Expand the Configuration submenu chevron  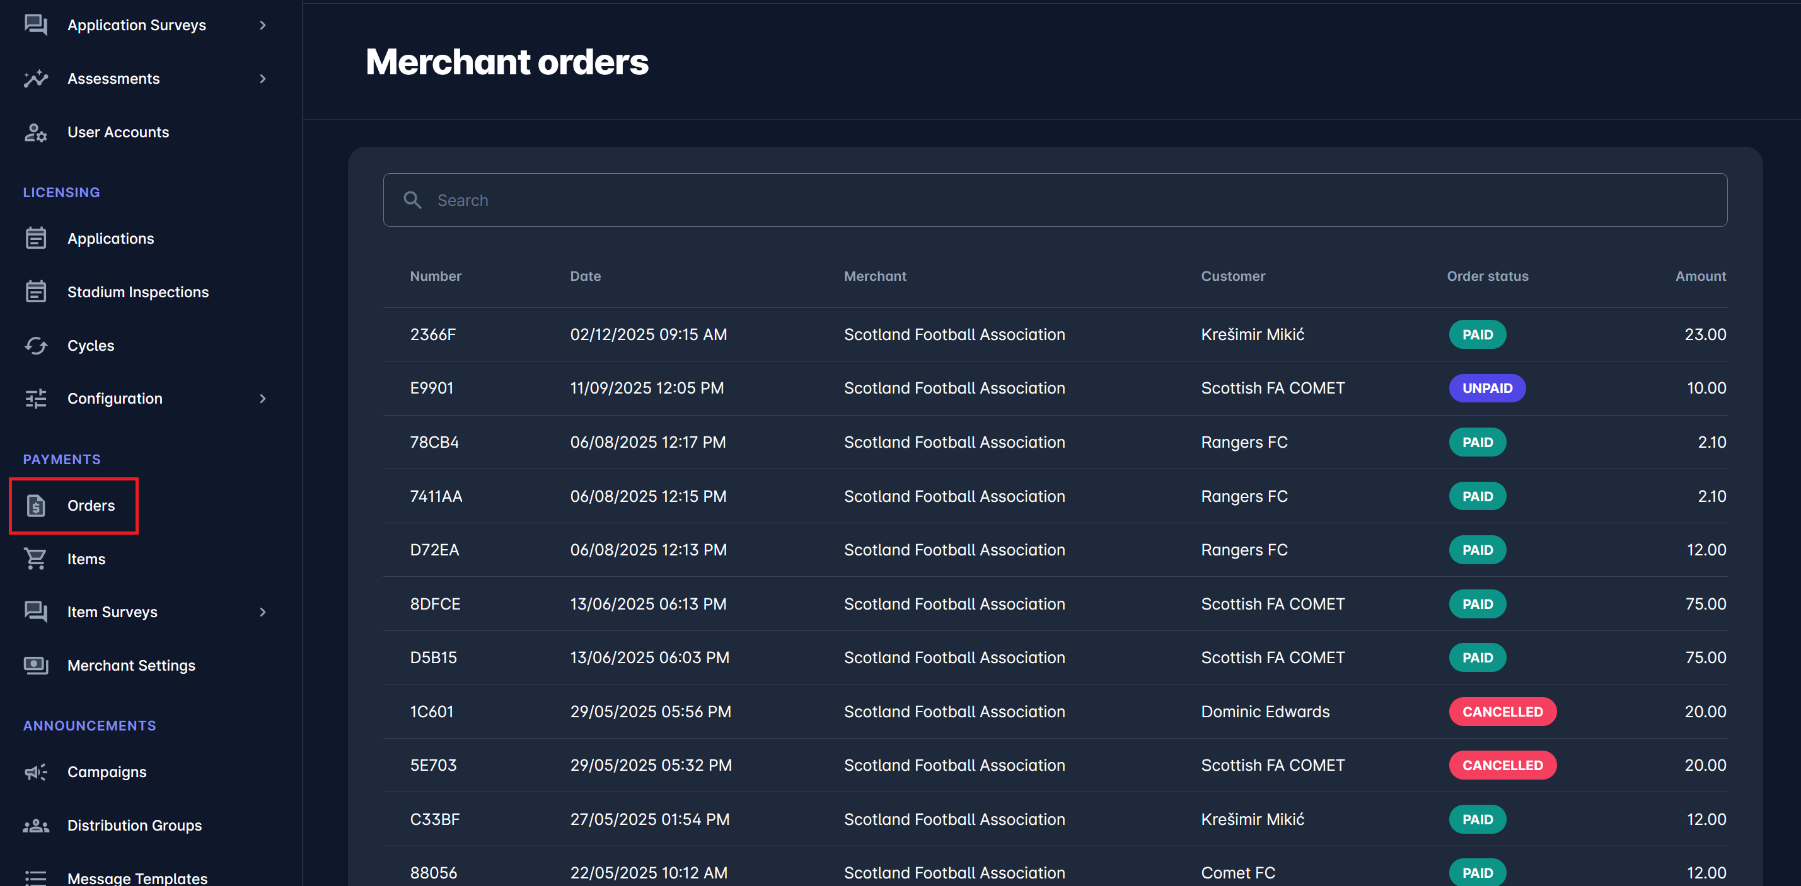[x=262, y=398]
